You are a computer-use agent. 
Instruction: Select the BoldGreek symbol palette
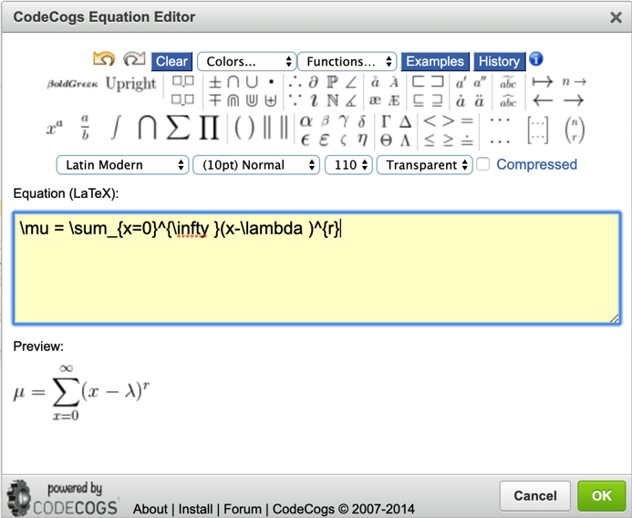tap(72, 84)
